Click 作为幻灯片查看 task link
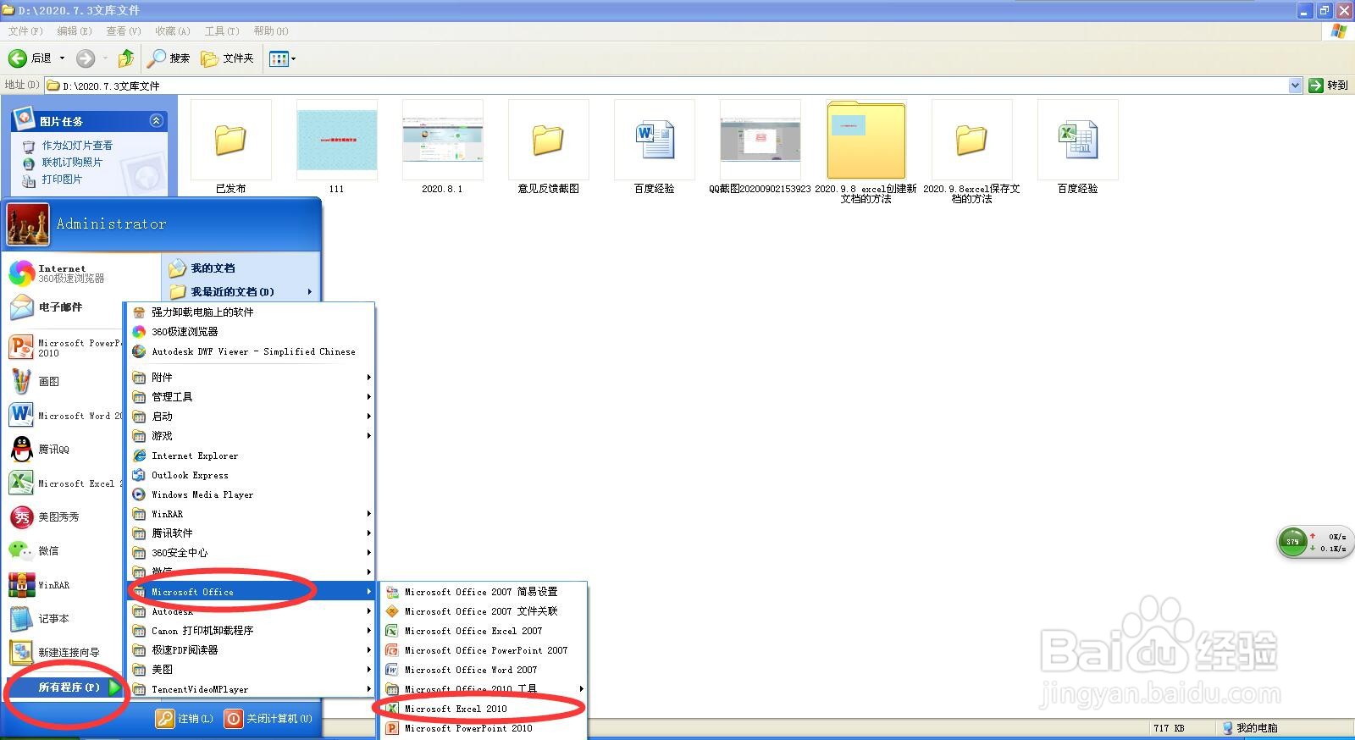Image resolution: width=1355 pixels, height=740 pixels. [x=77, y=146]
